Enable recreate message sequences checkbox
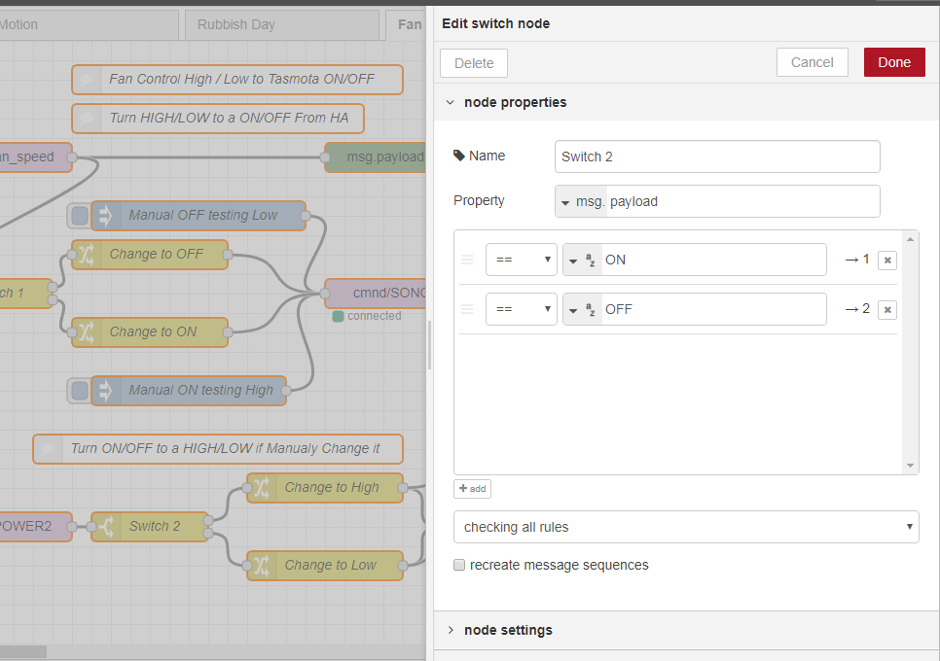Screen dimensions: 940x661 pos(459,565)
